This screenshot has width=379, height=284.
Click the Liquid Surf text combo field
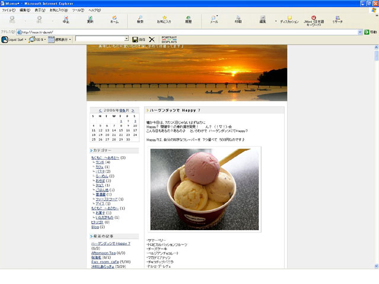(100, 39)
